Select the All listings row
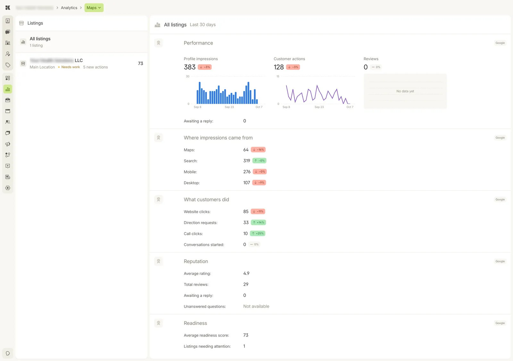This screenshot has height=361, width=513. coord(81,42)
